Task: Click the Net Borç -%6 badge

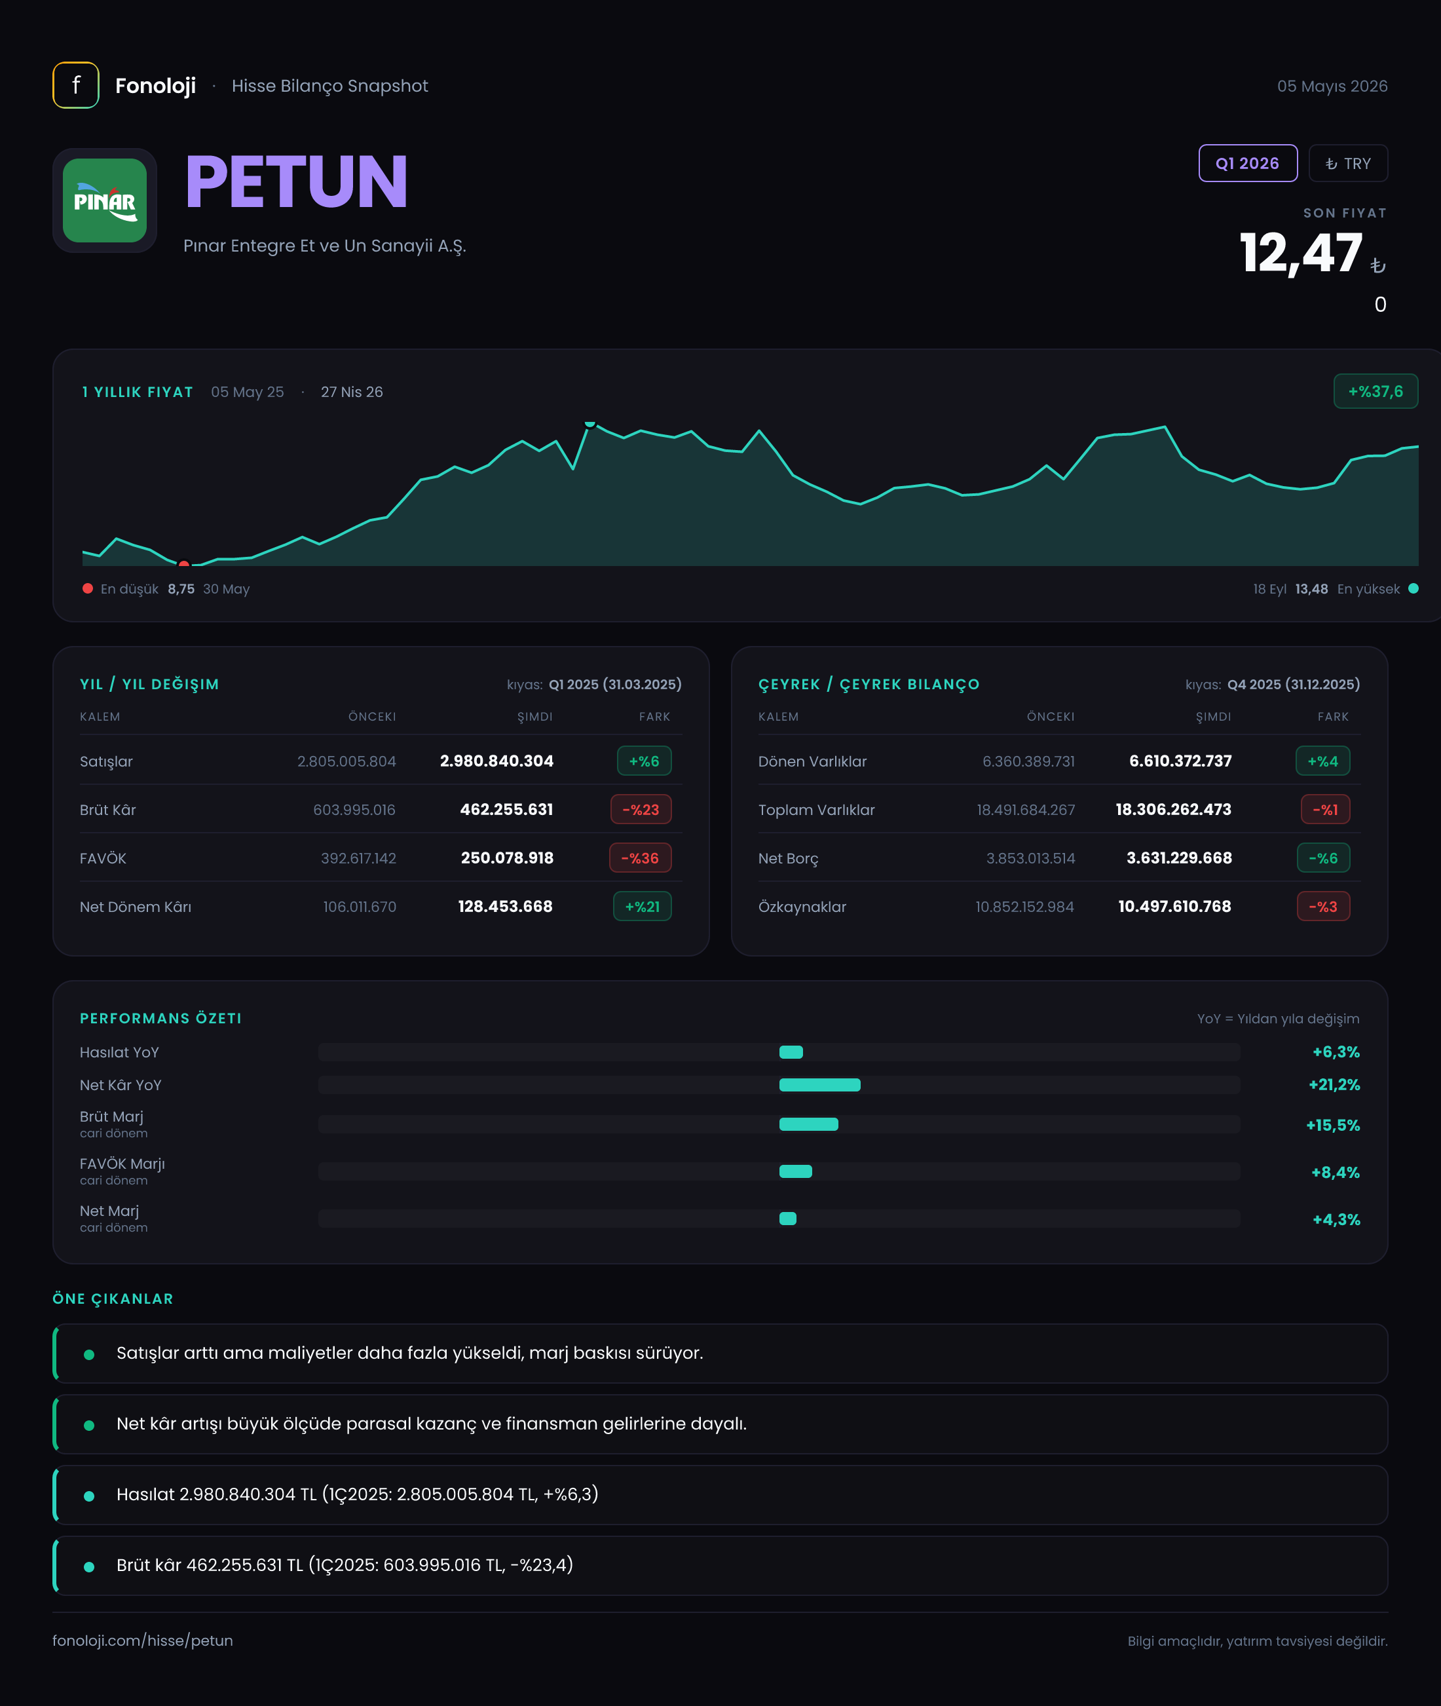Action: [1323, 858]
